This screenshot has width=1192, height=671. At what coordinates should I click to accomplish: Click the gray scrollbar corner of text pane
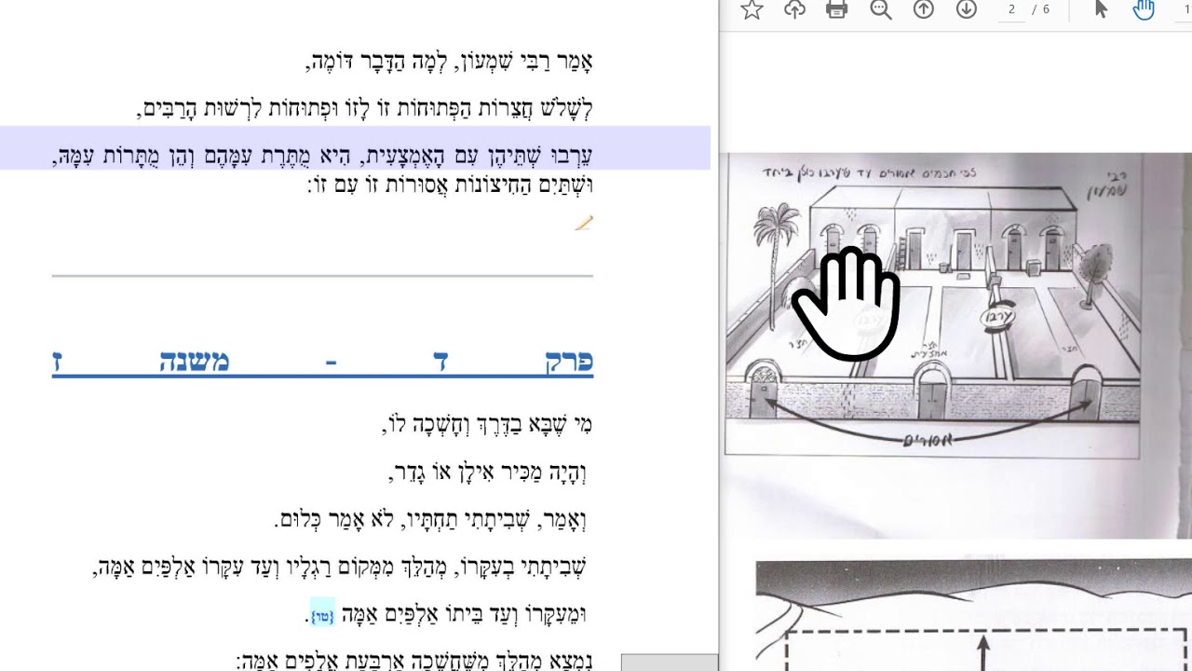pyautogui.click(x=670, y=663)
